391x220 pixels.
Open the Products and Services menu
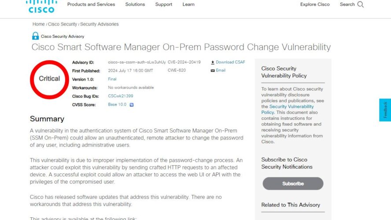(91, 4)
